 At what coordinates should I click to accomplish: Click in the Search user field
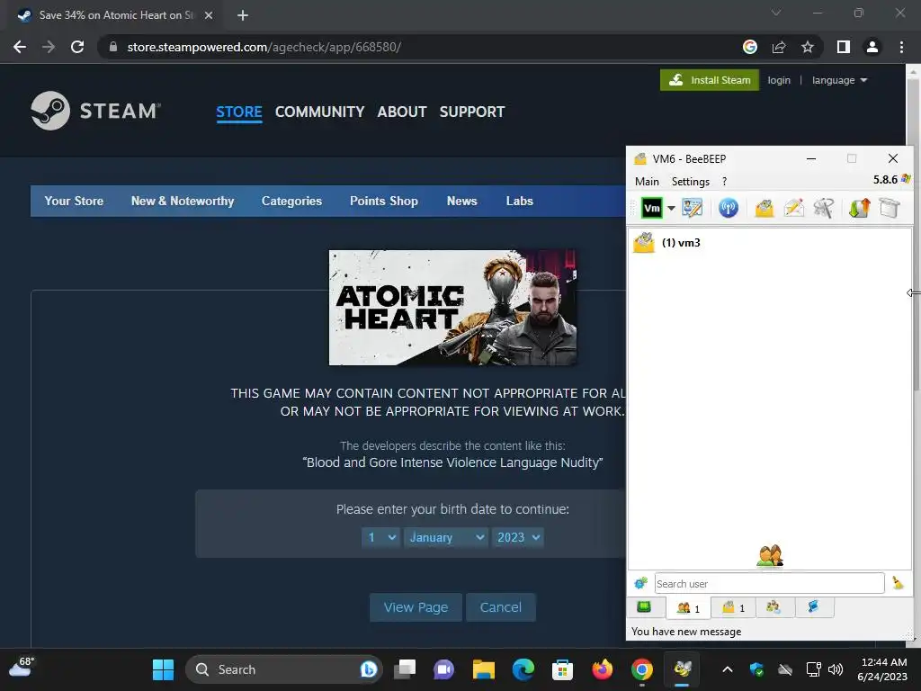pyautogui.click(x=770, y=583)
